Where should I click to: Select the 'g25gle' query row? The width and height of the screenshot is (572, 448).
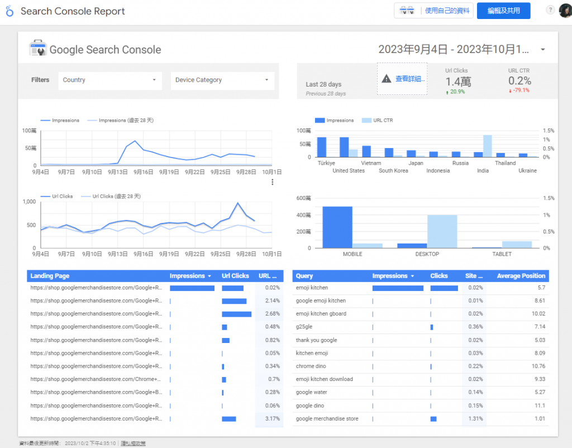coord(421,327)
